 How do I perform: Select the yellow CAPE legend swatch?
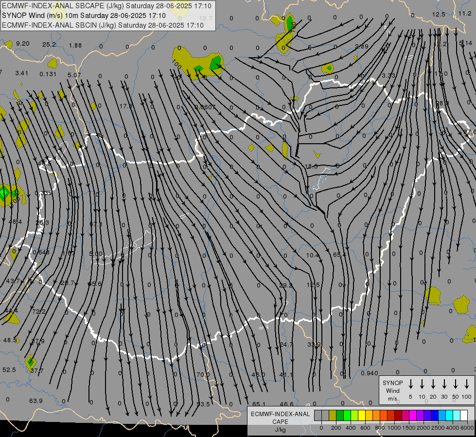pos(362,416)
